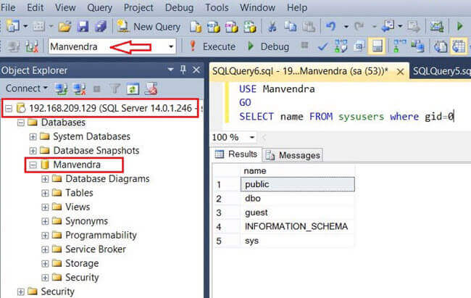Open the Tools menu
This screenshot has width=471, height=298.
217,7
